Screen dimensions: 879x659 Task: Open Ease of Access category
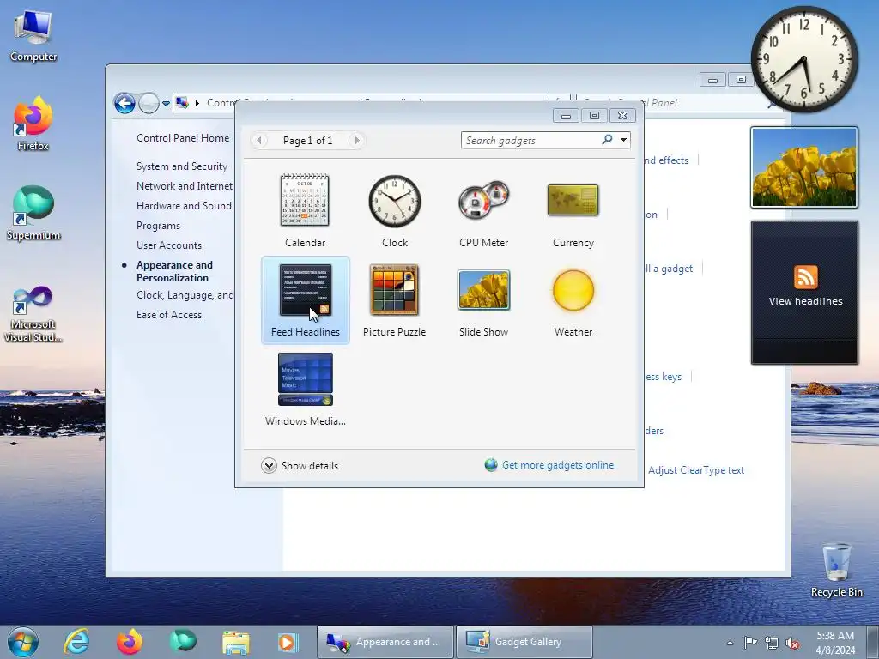169,315
